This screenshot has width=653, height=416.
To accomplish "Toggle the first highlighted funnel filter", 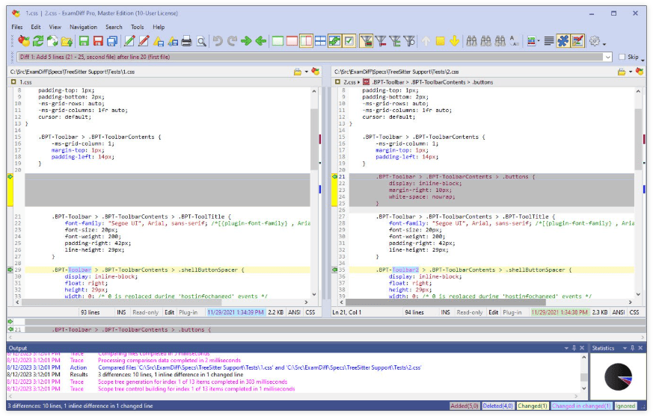I will tap(366, 41).
